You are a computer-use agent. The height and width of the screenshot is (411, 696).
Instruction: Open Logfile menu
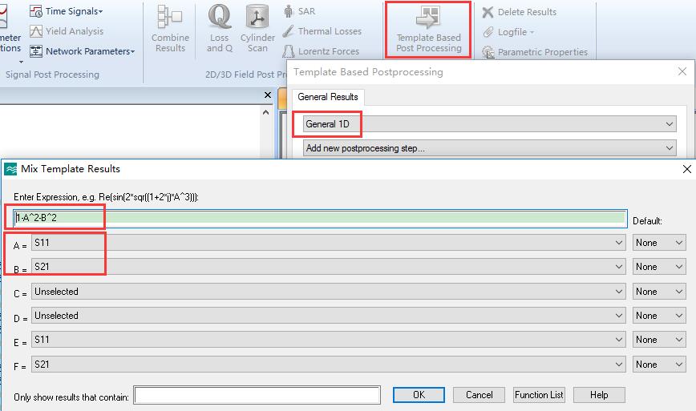click(508, 32)
